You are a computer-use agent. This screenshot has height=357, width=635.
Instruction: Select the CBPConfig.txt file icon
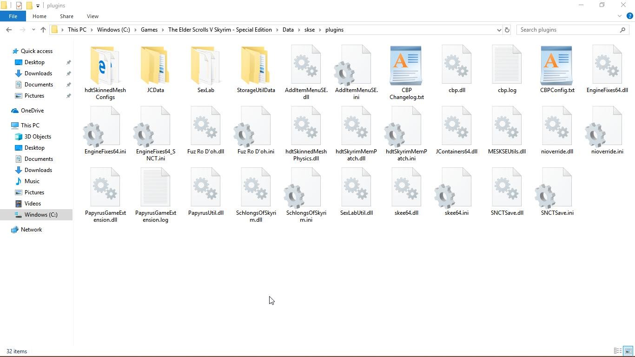click(557, 65)
